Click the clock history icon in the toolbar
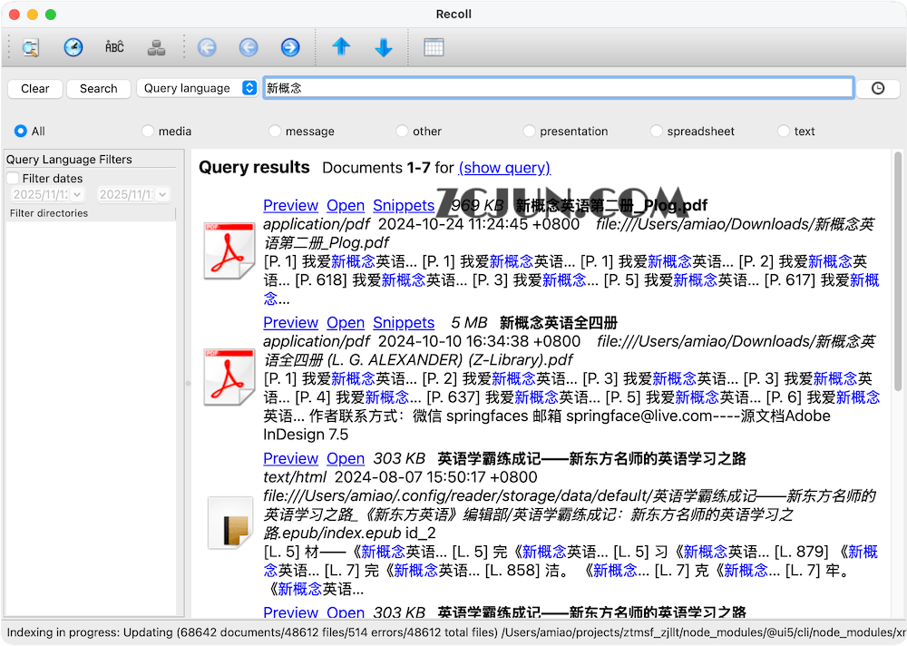Image resolution: width=907 pixels, height=646 pixels. (73, 46)
